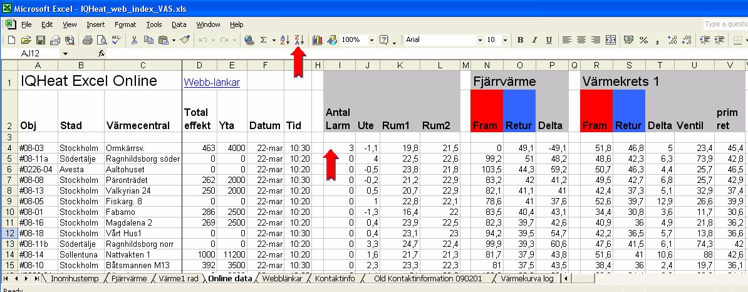Save the workbook with the floppy icon
The image size is (748, 292).
pos(41,40)
